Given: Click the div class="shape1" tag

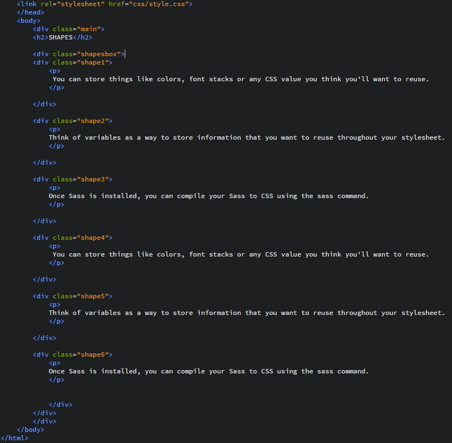Looking at the screenshot, I should coord(72,62).
